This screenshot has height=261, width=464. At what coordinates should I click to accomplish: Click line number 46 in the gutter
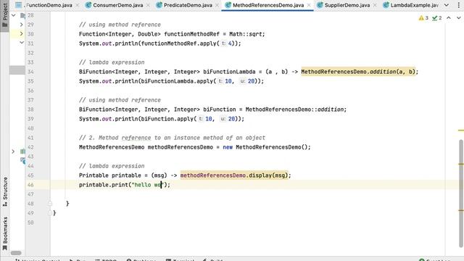30,185
